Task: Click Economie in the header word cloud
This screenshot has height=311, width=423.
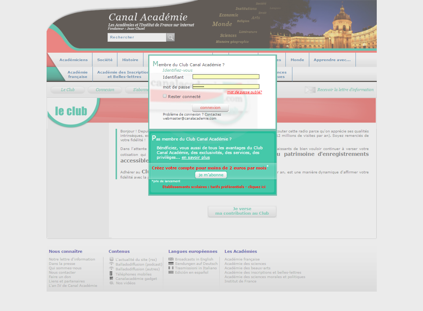Action: 229,15
